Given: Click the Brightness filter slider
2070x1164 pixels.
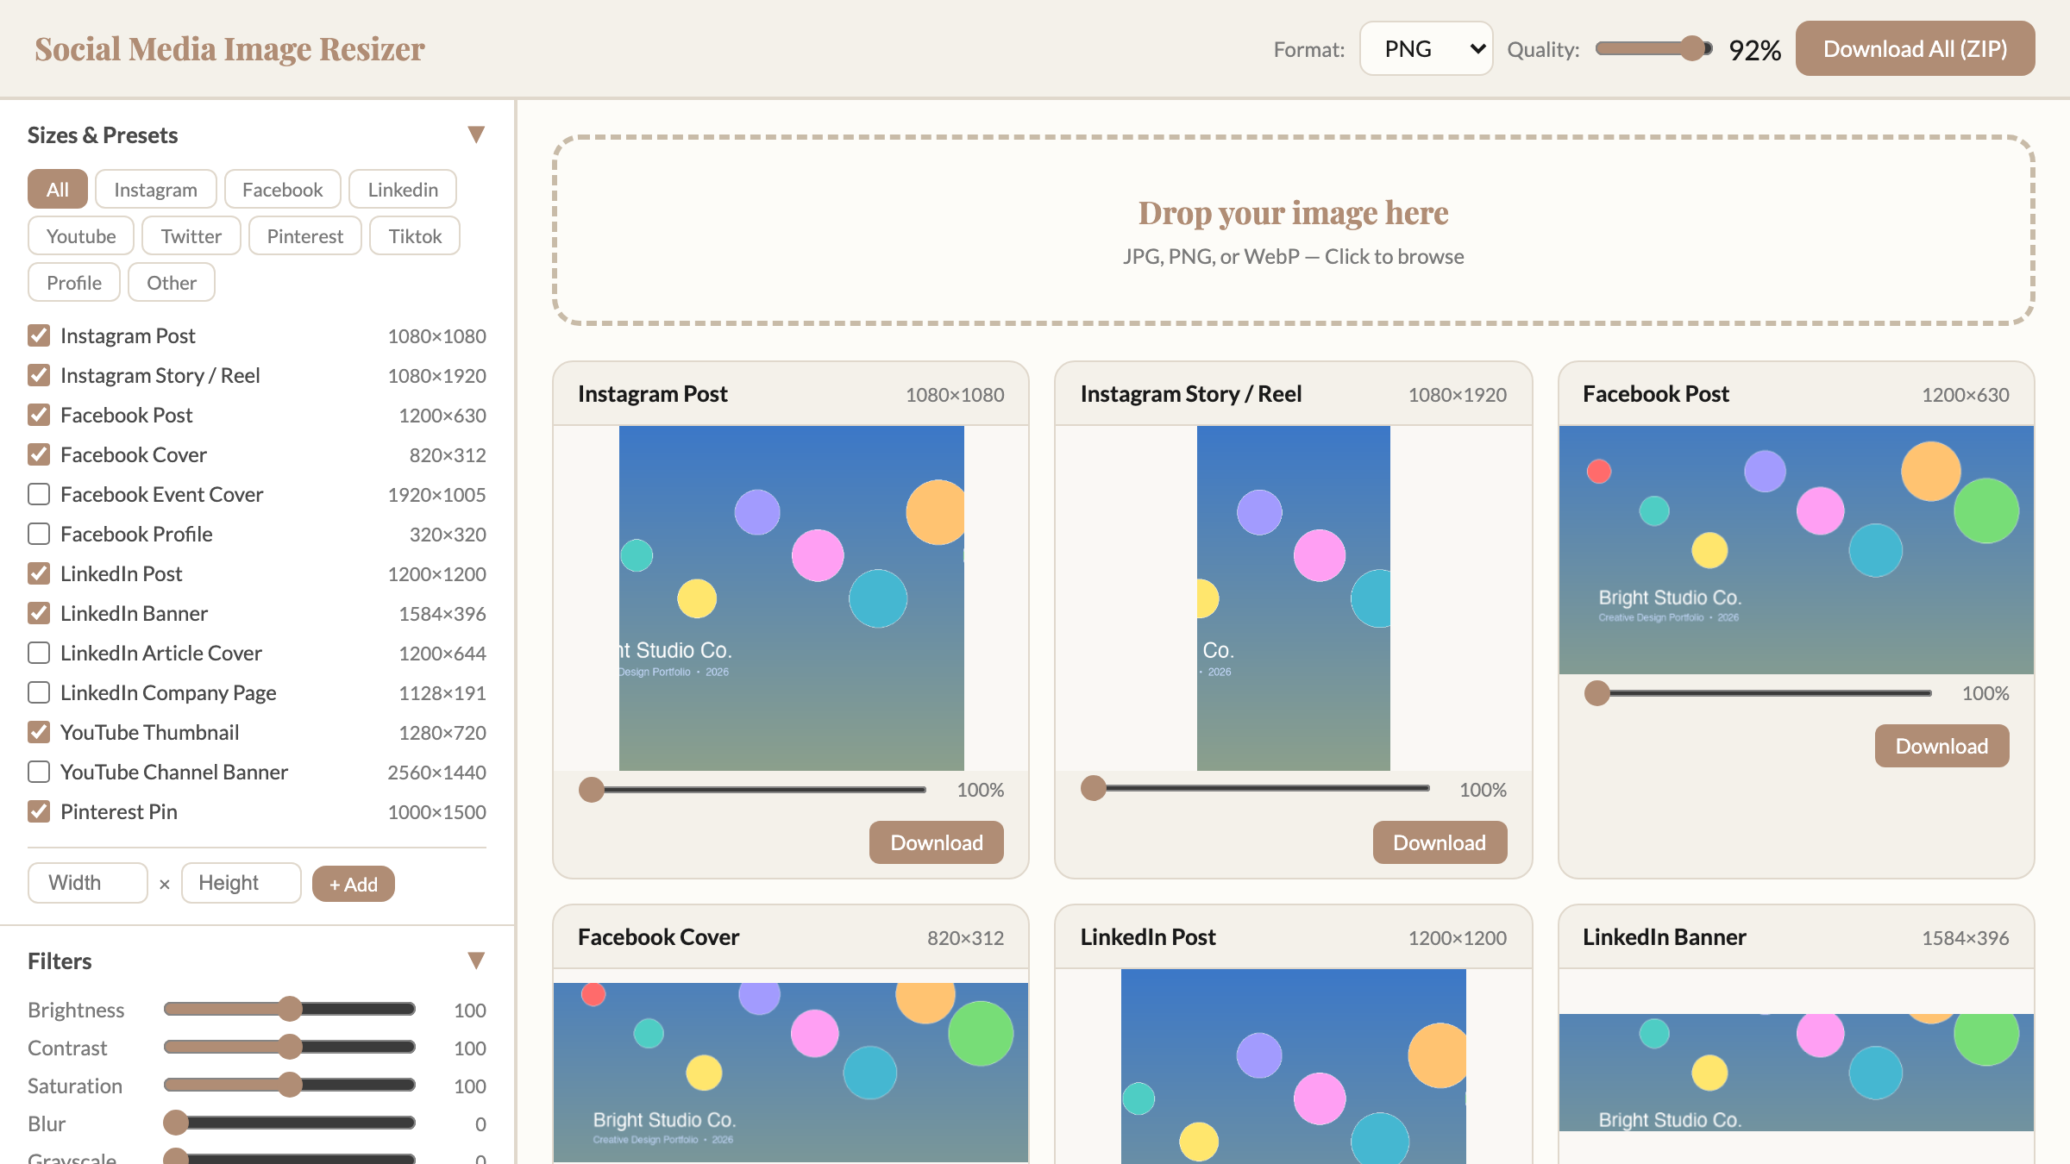Looking at the screenshot, I should click(290, 1009).
